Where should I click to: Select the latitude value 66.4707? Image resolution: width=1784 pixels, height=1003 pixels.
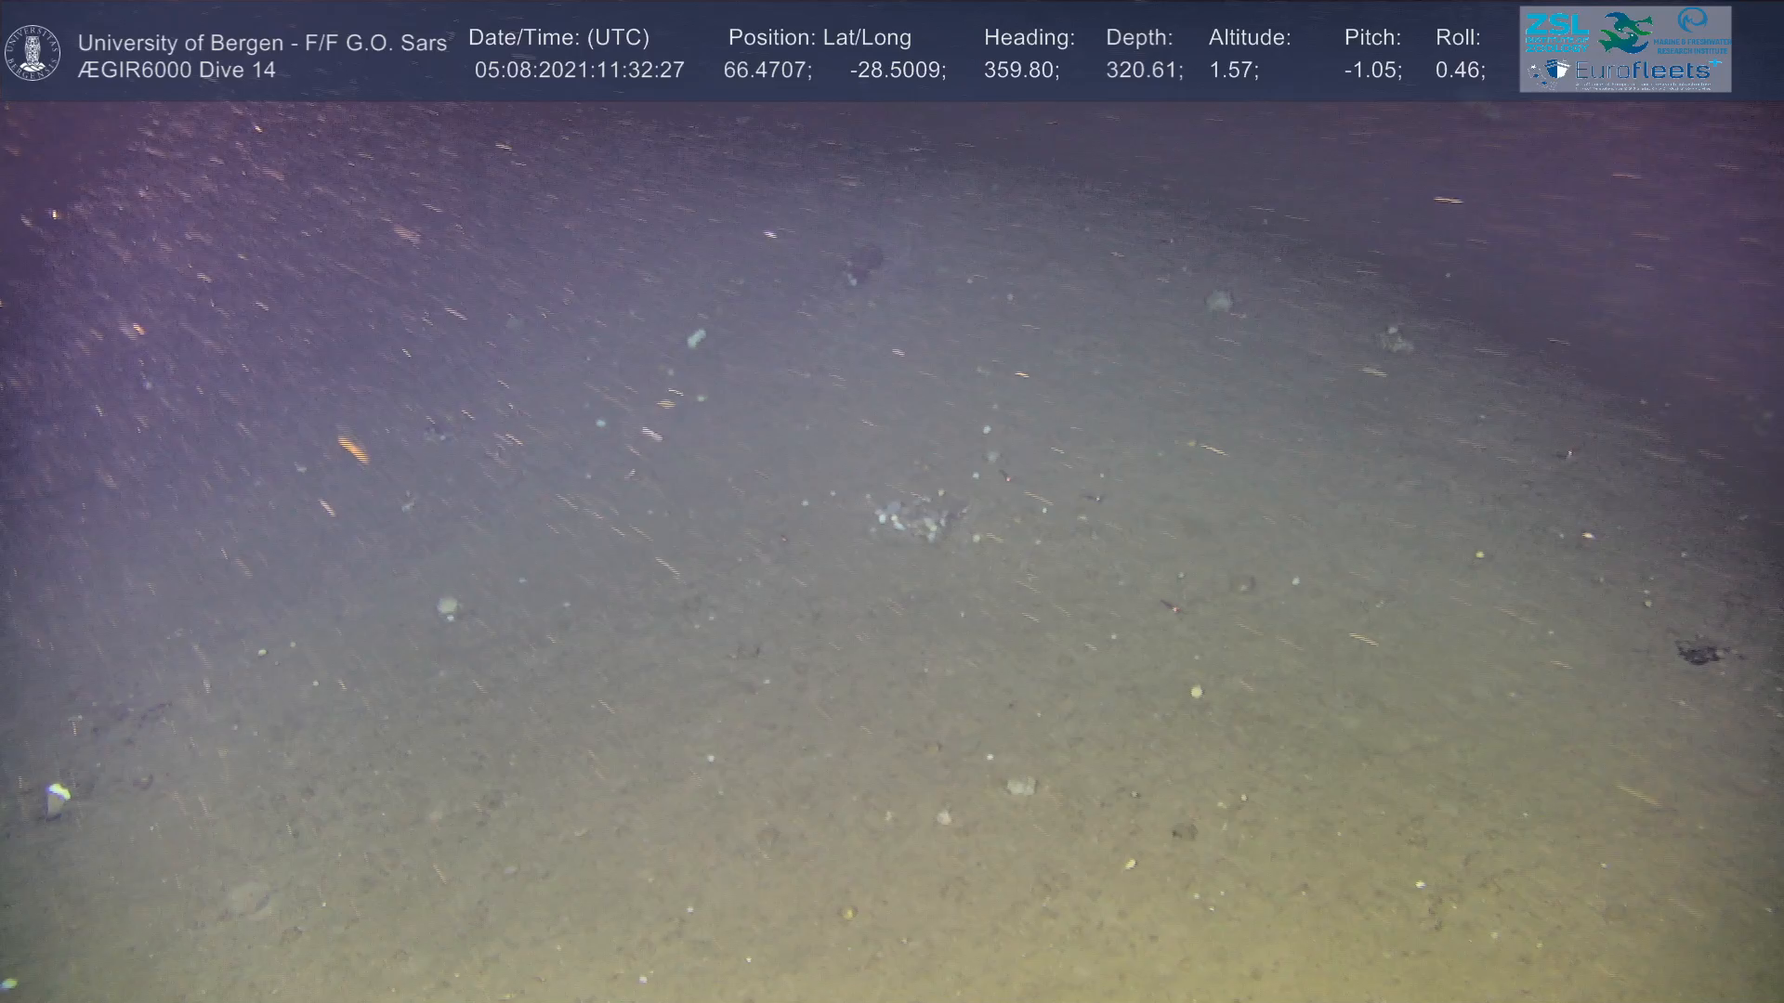pos(767,71)
